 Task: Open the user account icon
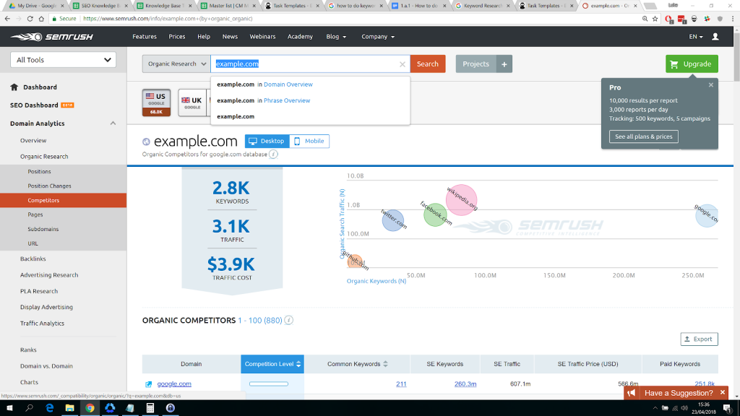pyautogui.click(x=715, y=37)
